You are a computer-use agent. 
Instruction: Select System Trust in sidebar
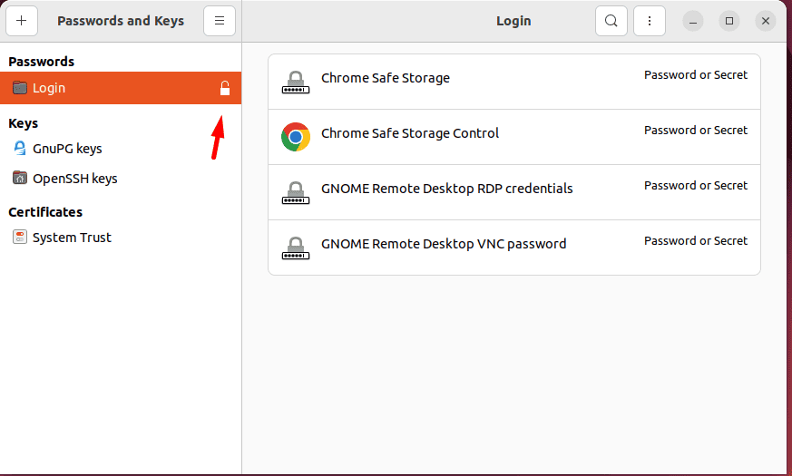pos(72,238)
